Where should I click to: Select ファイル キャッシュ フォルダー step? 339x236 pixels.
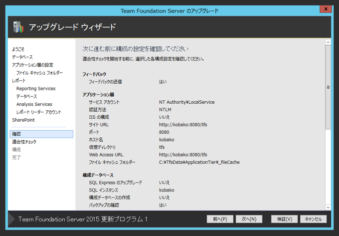coord(39,73)
